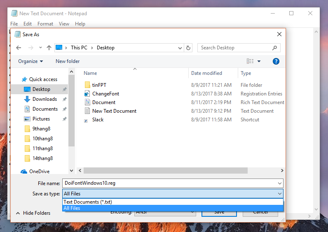Close the Save As dialog
This screenshot has width=328, height=232.
click(x=279, y=34)
